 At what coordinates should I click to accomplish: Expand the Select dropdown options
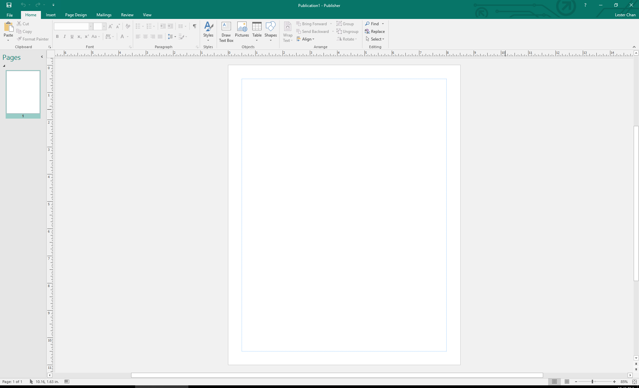click(x=383, y=39)
